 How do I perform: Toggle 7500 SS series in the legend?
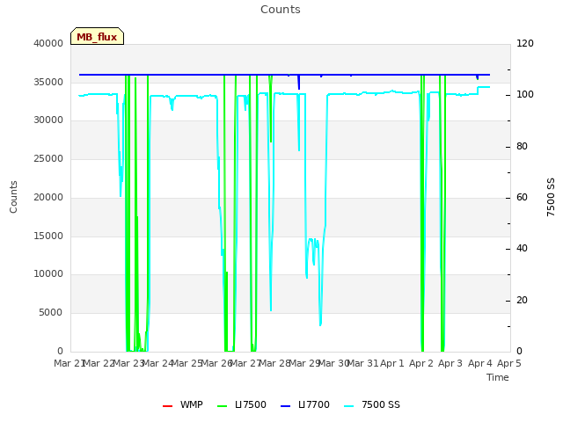[x=372, y=404]
